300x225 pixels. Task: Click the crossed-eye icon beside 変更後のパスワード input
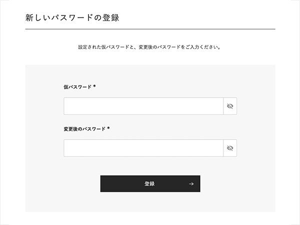click(230, 148)
